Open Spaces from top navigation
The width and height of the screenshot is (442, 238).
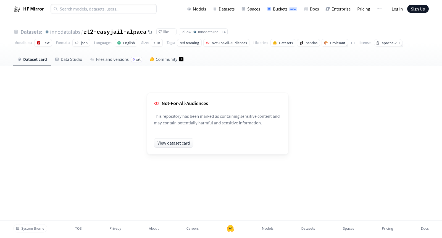click(x=251, y=9)
